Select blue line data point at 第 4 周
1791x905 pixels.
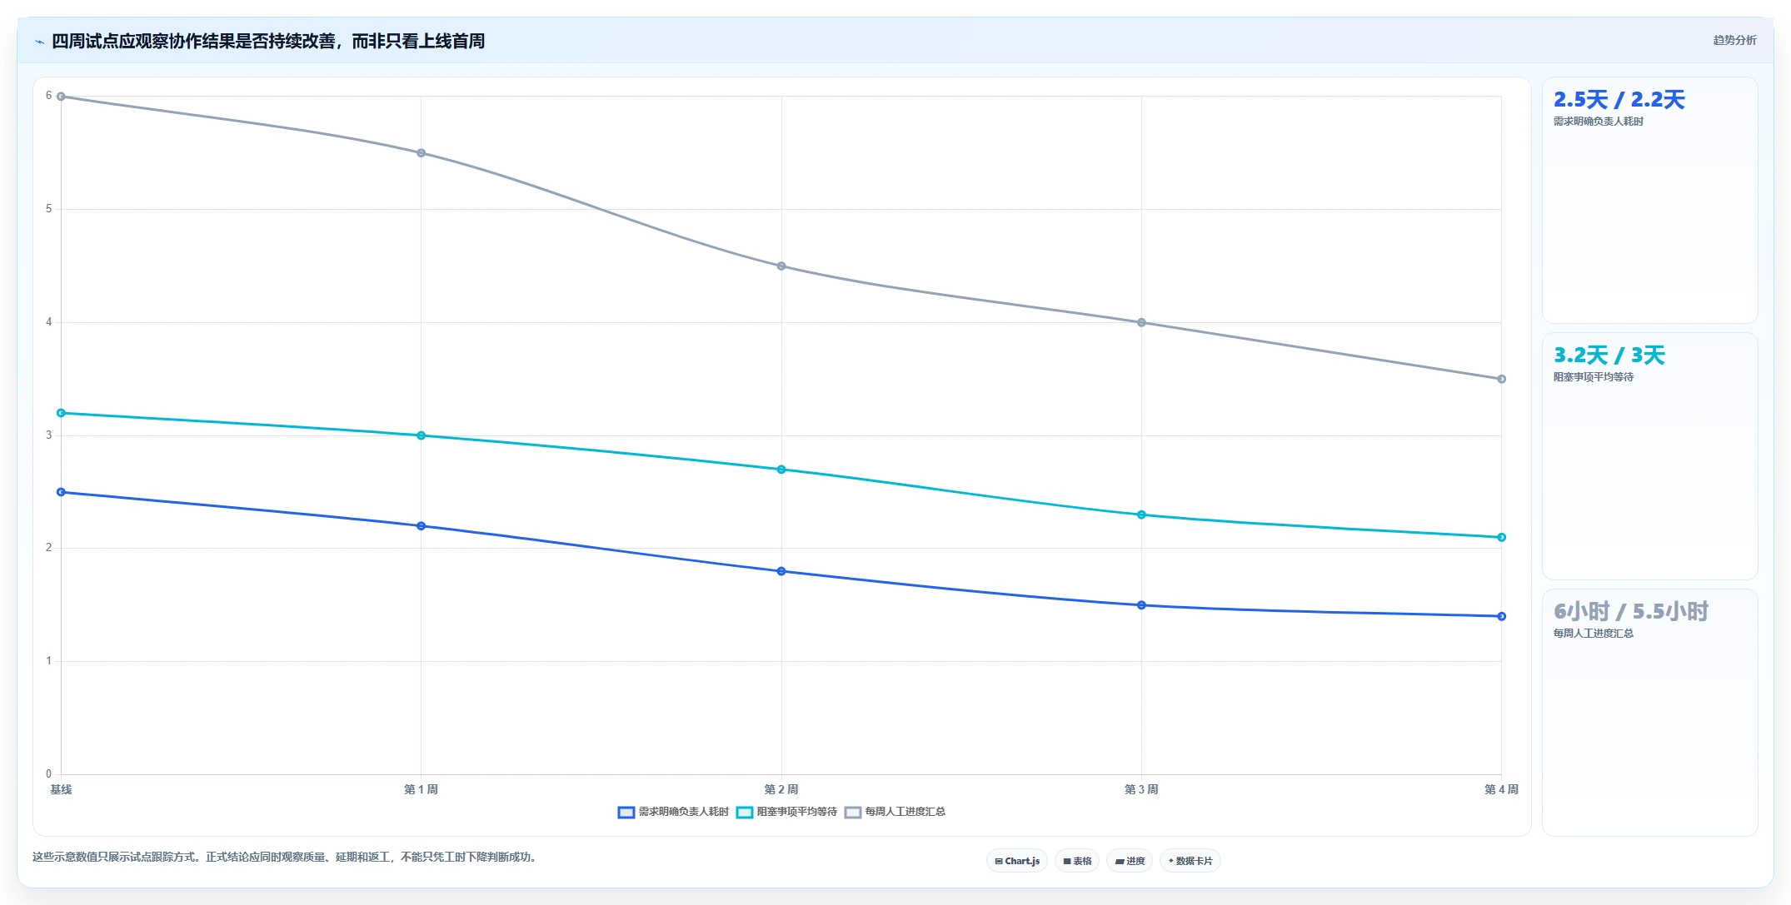pos(1501,616)
